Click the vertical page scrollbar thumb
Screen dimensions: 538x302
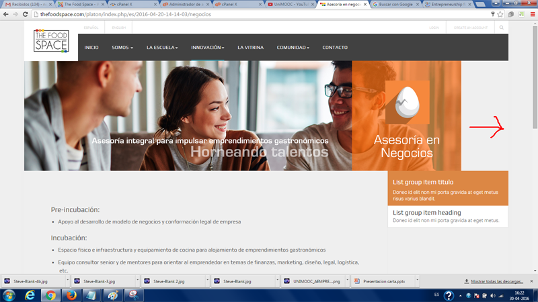[535, 77]
